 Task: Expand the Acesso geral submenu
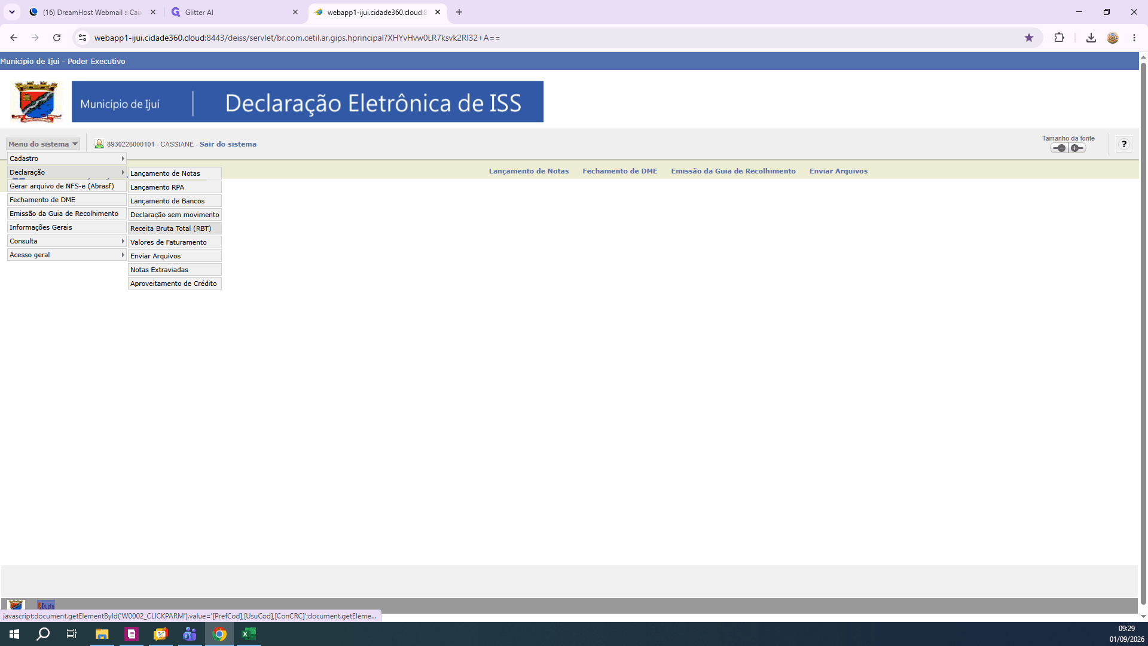[66, 255]
